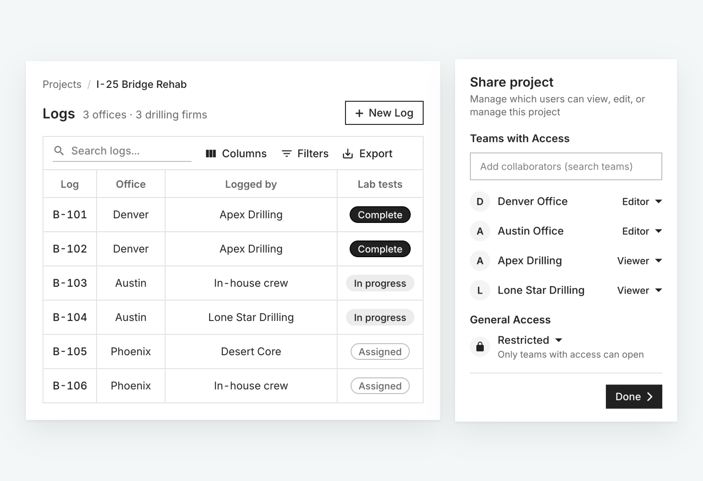Go to Projects breadcrumb link
This screenshot has height=481, width=703.
(x=62, y=84)
